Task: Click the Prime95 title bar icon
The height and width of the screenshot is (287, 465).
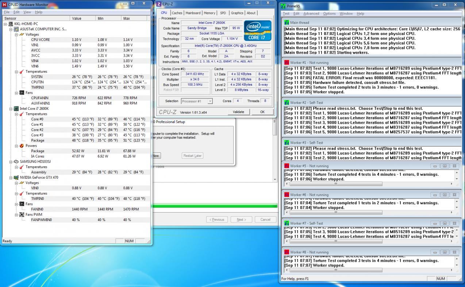Action: point(284,6)
